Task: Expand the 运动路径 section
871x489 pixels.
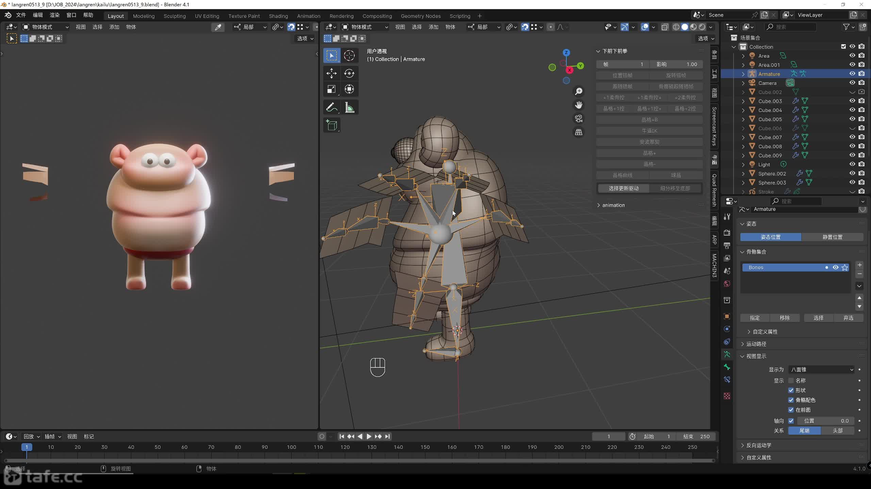Action: tap(756, 344)
